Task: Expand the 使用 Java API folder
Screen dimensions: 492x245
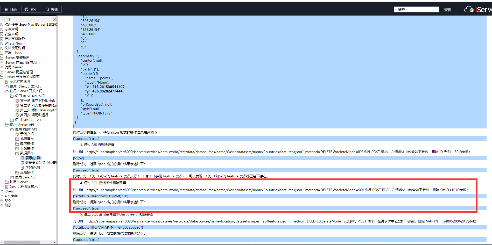Action: tap(12, 177)
